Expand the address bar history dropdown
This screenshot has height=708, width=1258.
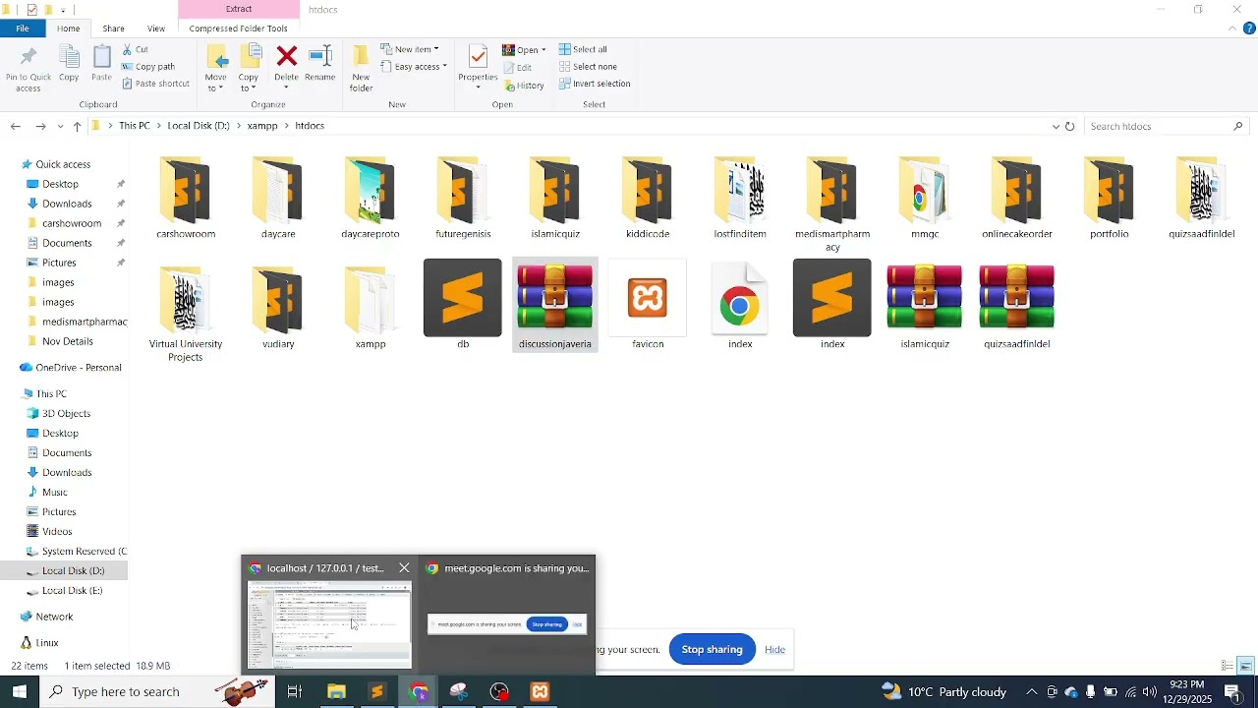tap(1056, 126)
